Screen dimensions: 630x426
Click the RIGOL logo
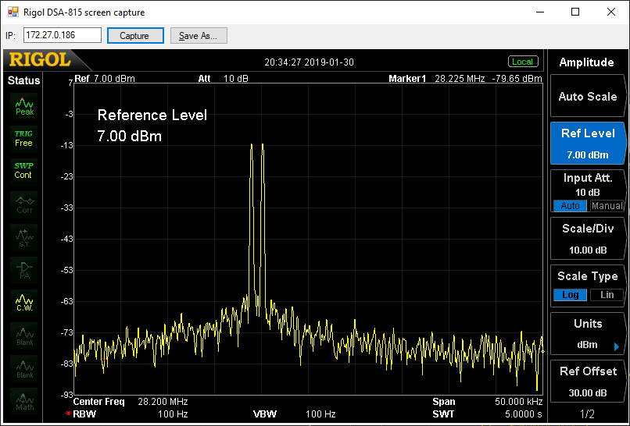click(x=40, y=60)
